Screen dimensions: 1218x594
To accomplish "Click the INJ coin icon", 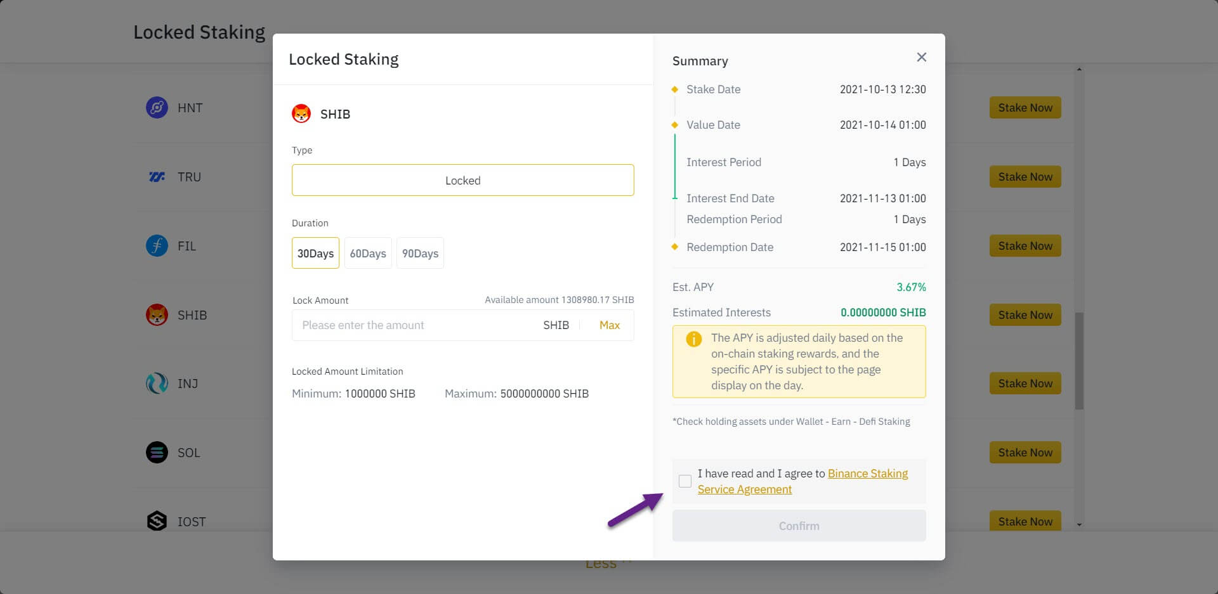I will coord(157,384).
